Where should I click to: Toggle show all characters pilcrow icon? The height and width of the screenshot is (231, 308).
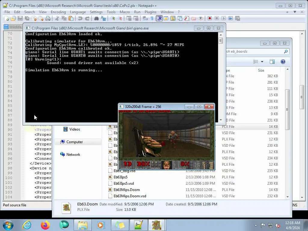pyautogui.click(x=152, y=18)
